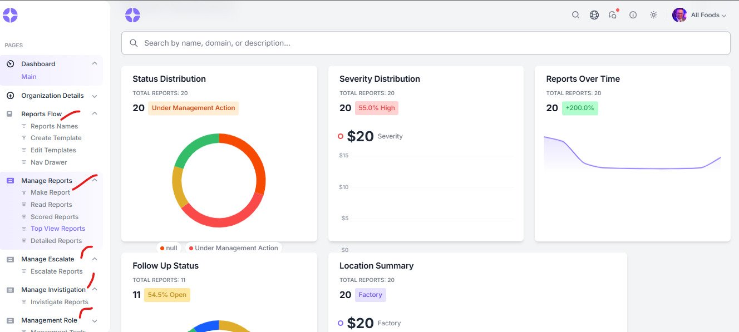This screenshot has width=739, height=332.
Task: Open Create Template page
Action: pos(56,138)
